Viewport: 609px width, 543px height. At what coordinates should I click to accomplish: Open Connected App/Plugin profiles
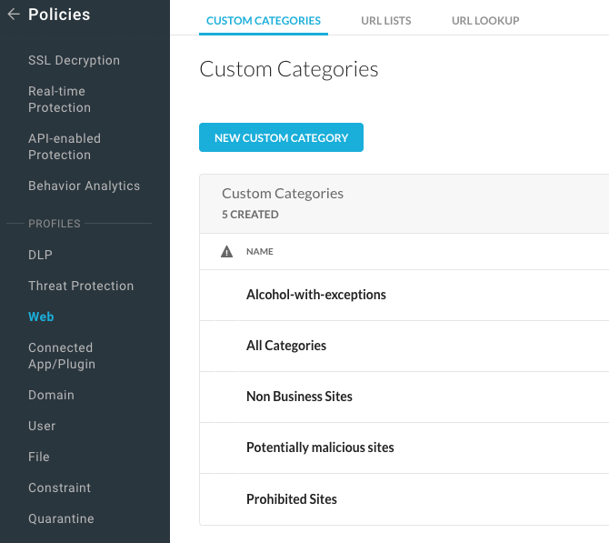(62, 356)
